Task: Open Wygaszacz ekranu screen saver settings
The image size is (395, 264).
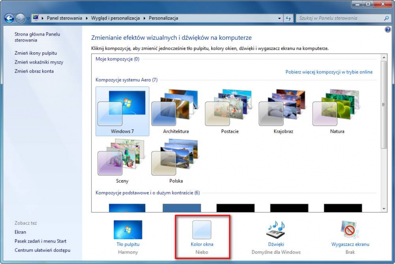Action: click(x=350, y=230)
